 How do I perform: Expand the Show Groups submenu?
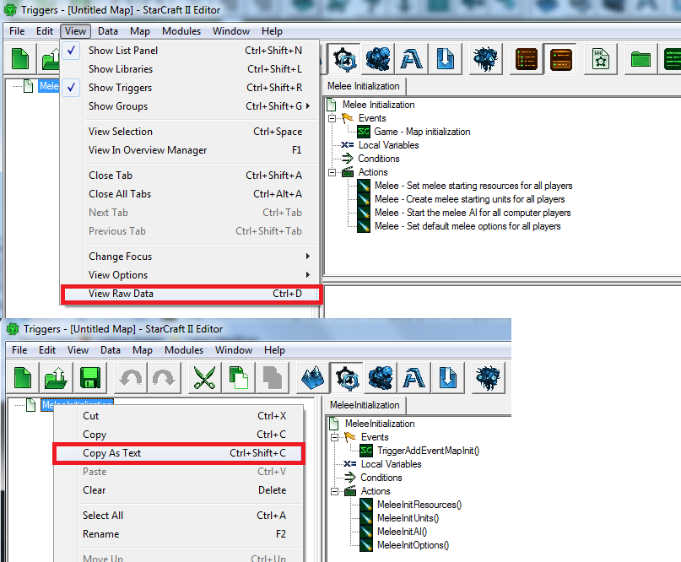point(190,106)
